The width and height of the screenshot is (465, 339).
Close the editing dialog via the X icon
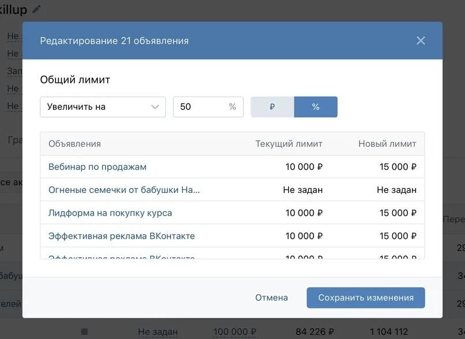point(420,40)
